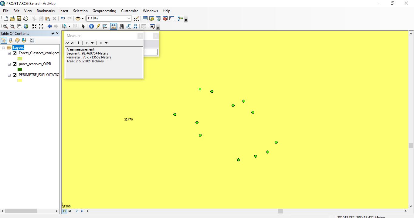Open ArcToolbox window

click(165, 18)
